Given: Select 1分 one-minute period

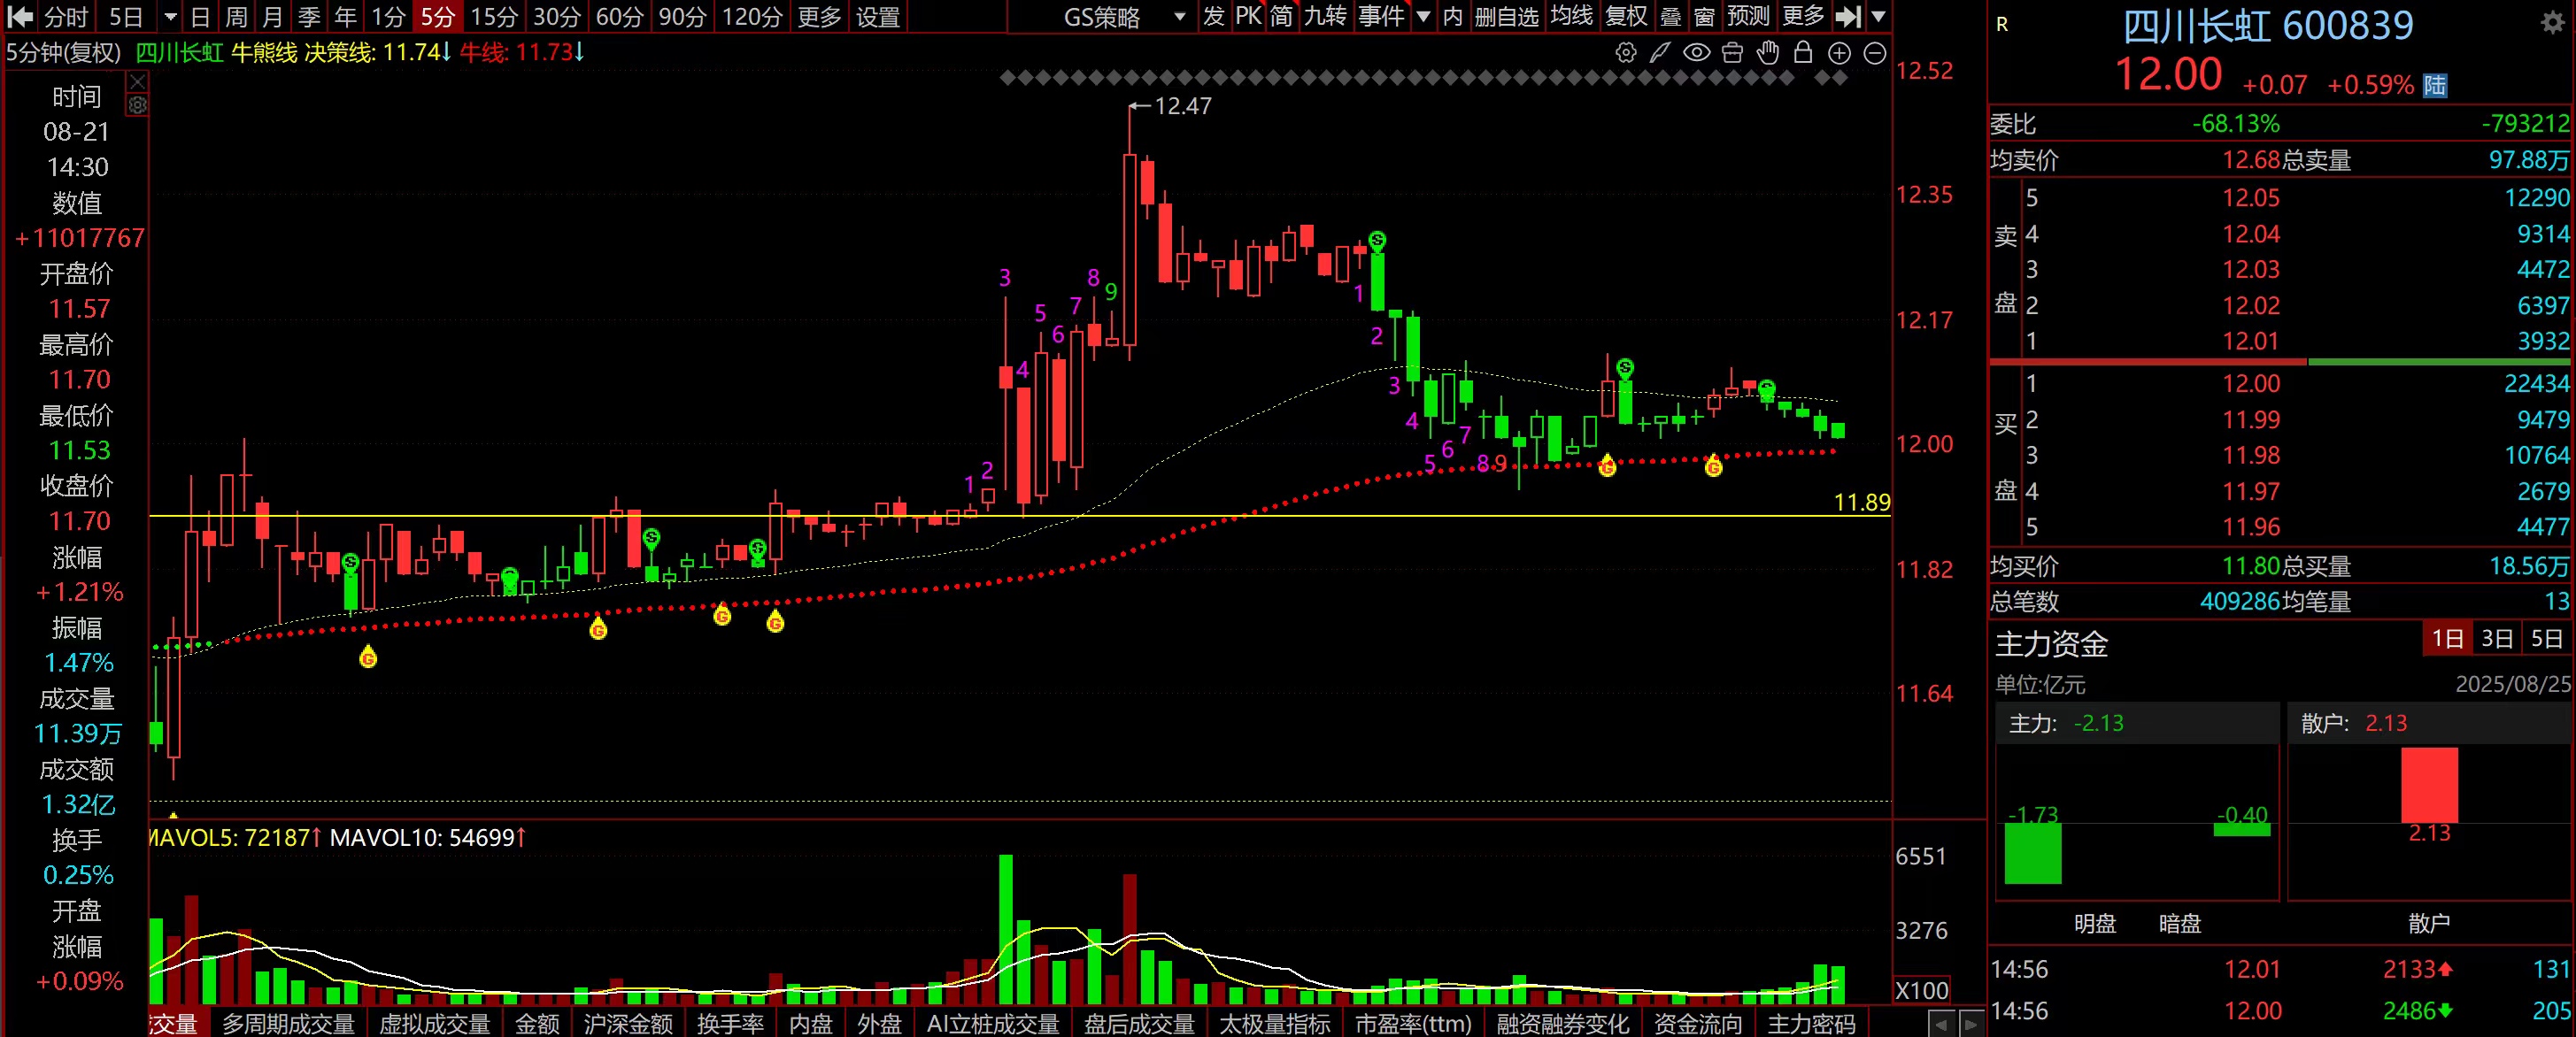Looking at the screenshot, I should pyautogui.click(x=388, y=17).
